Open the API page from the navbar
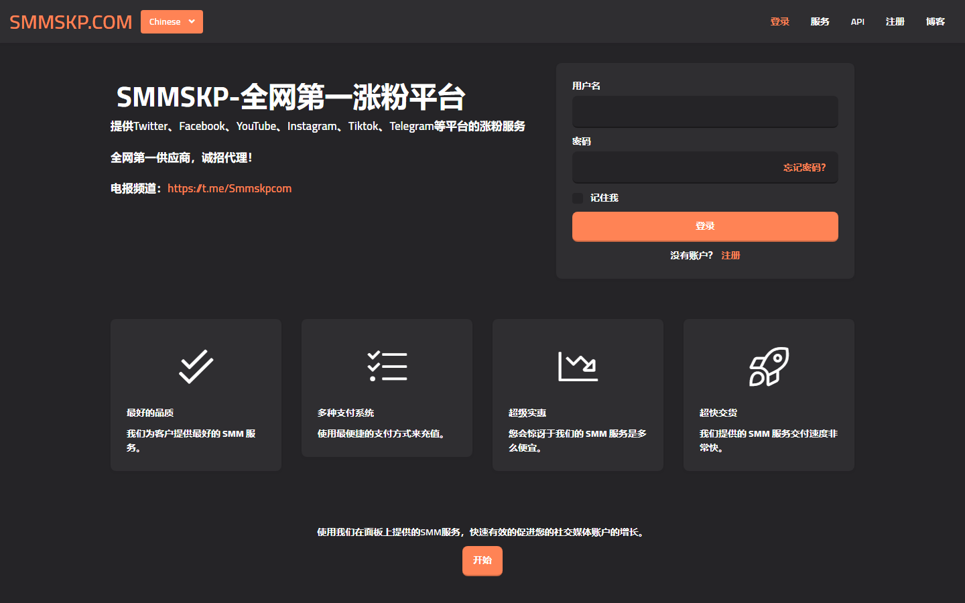 (x=857, y=21)
